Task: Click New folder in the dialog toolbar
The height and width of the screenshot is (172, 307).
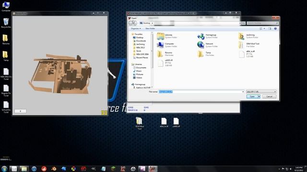Action: pyautogui.click(x=150, y=29)
